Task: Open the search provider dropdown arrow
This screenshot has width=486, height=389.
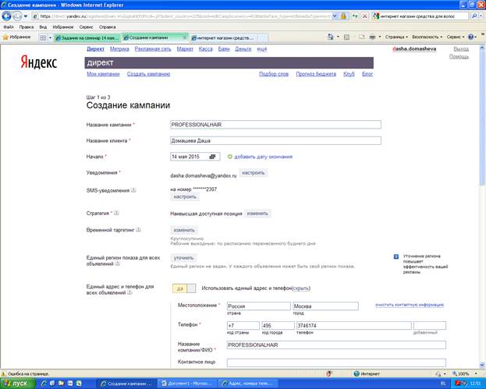Action: pos(481,16)
